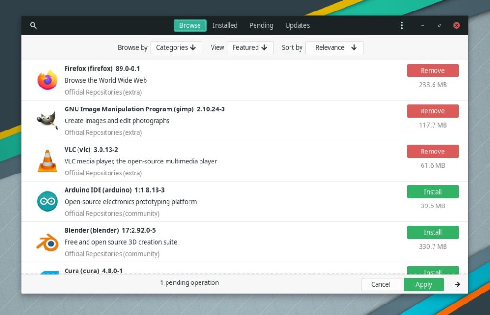490x315 pixels.
Task: Click Arduino's 'Official Repositories (community)' text
Action: (112, 214)
